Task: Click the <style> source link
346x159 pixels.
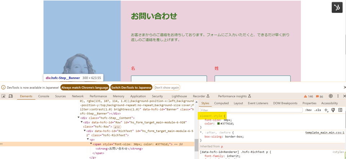Action: click(x=338, y=152)
